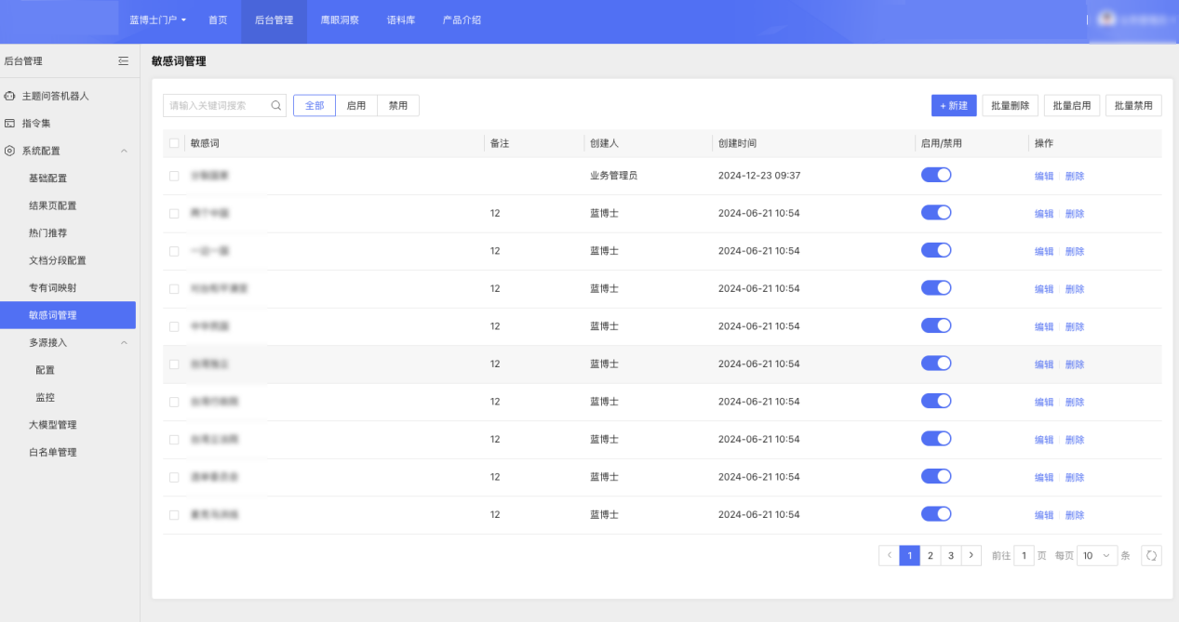This screenshot has height=622, width=1179.
Task: Open the 每页 10 条 page-size dropdown
Action: [1097, 556]
